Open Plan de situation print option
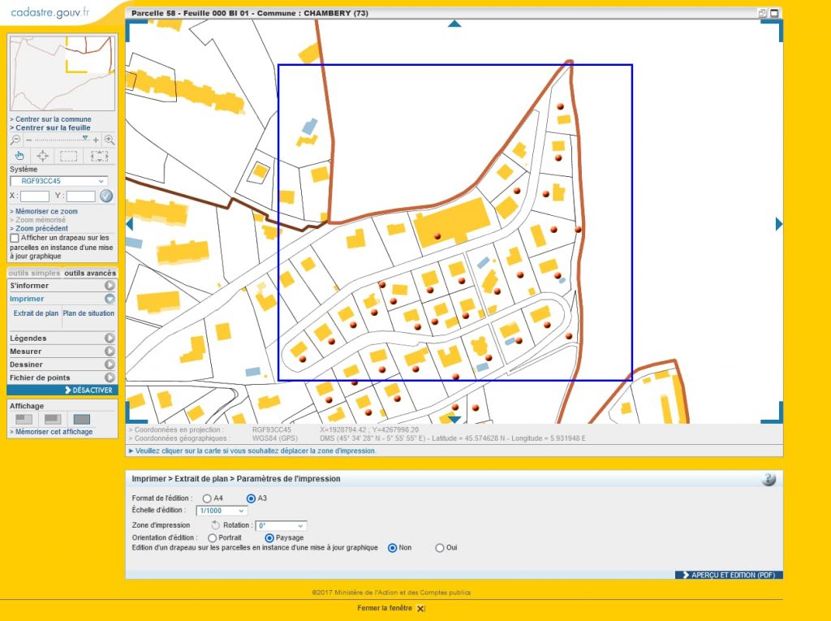831x621 pixels. click(88, 313)
